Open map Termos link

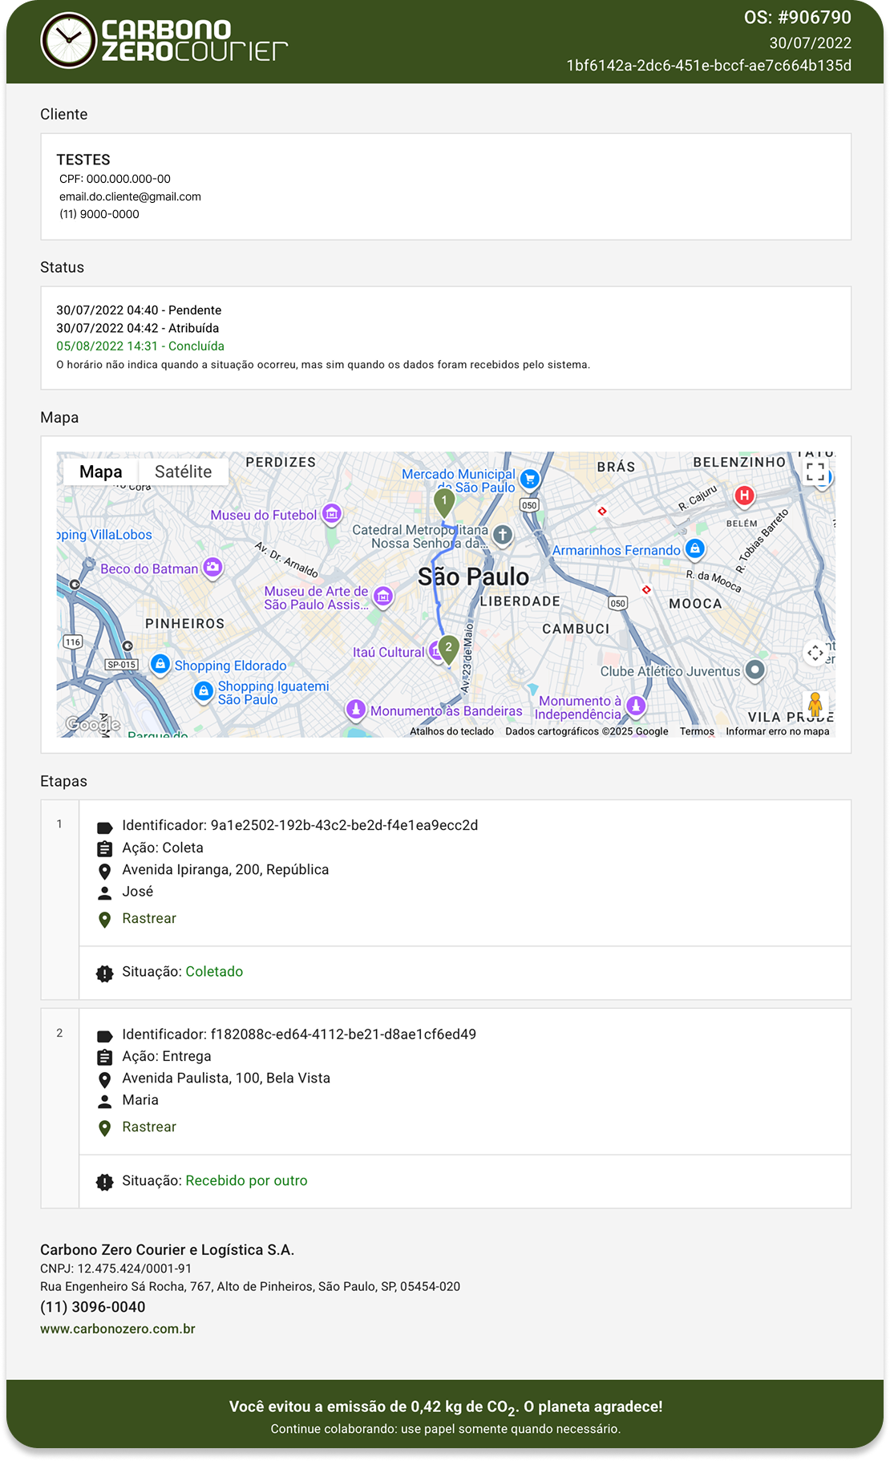tap(697, 731)
